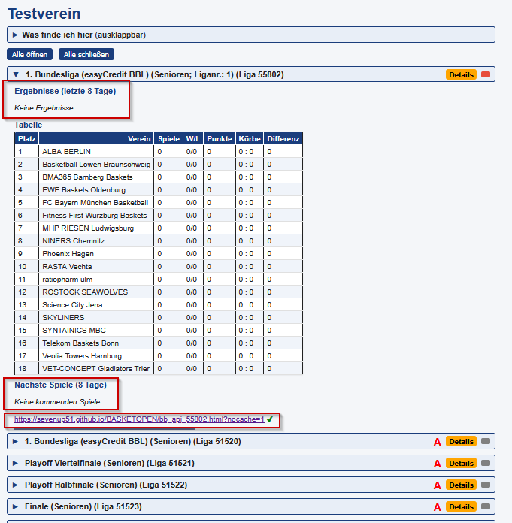Select 'MHP RIESEN Ludwigsburg' team cell
This screenshot has width=512, height=523.
96,228
